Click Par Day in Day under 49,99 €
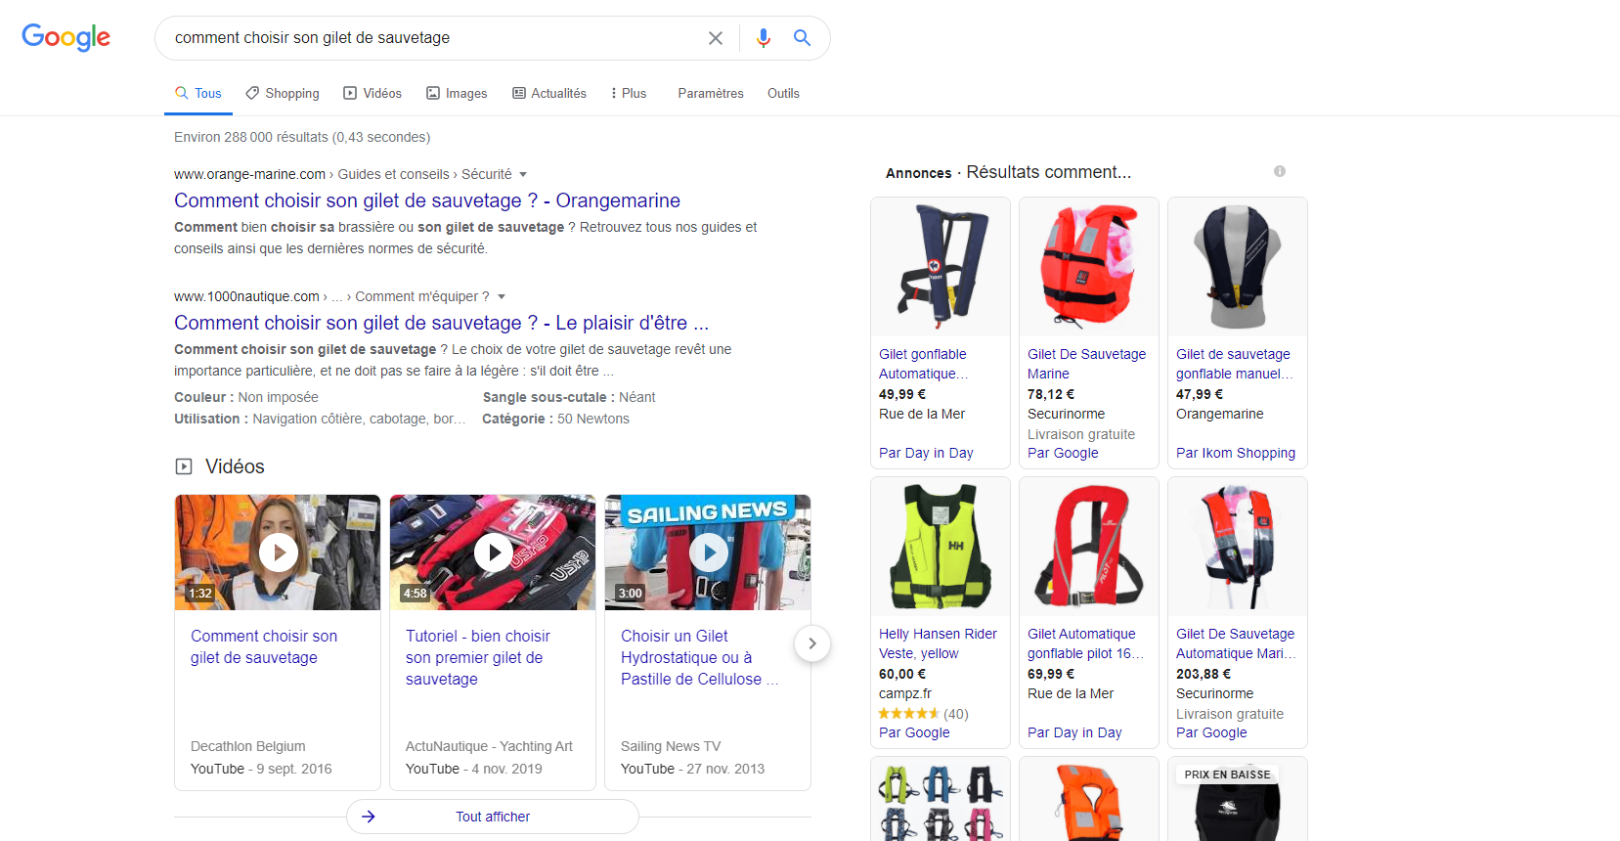Image resolution: width=1620 pixels, height=841 pixels. pyautogui.click(x=926, y=453)
